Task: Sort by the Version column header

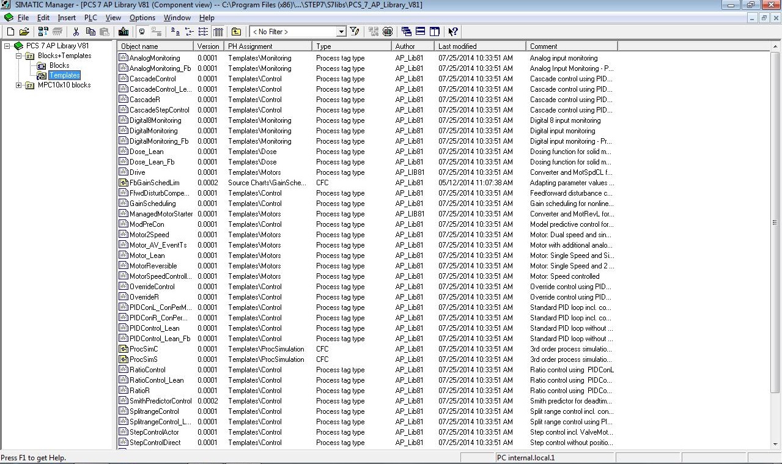Action: pyautogui.click(x=208, y=46)
